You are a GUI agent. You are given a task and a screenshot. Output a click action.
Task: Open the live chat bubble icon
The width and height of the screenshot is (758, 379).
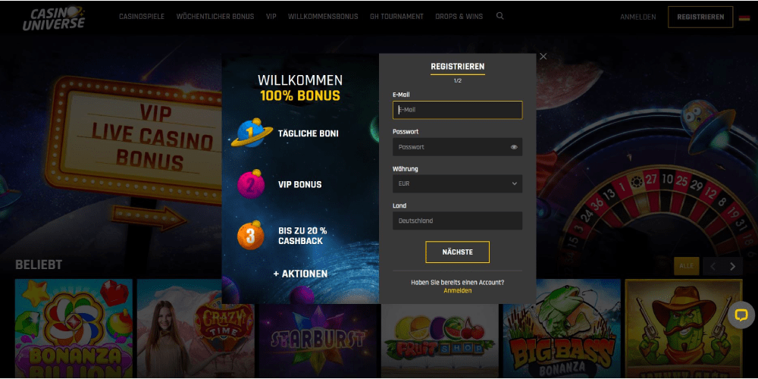741,315
